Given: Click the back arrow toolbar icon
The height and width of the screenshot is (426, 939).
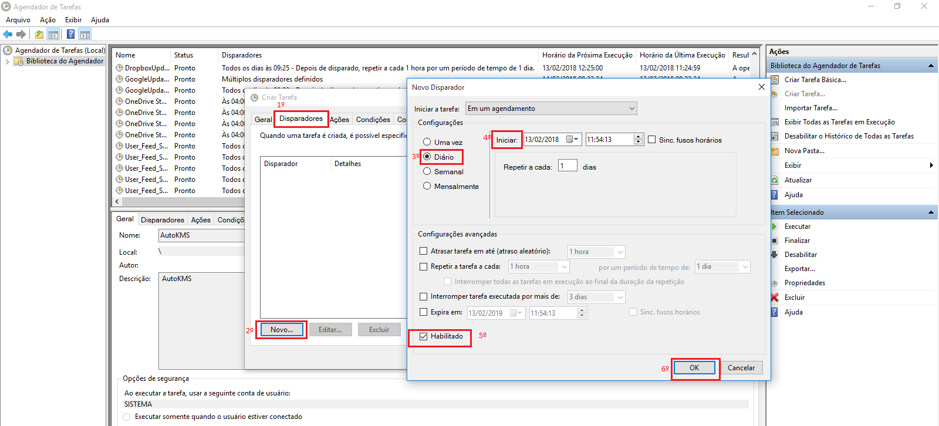Looking at the screenshot, I should point(8,35).
